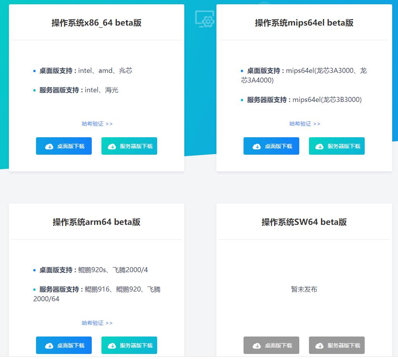The width and height of the screenshot is (398, 359).
Task: Click the 操作系统SW64 beta版 card title
Action: point(304,222)
